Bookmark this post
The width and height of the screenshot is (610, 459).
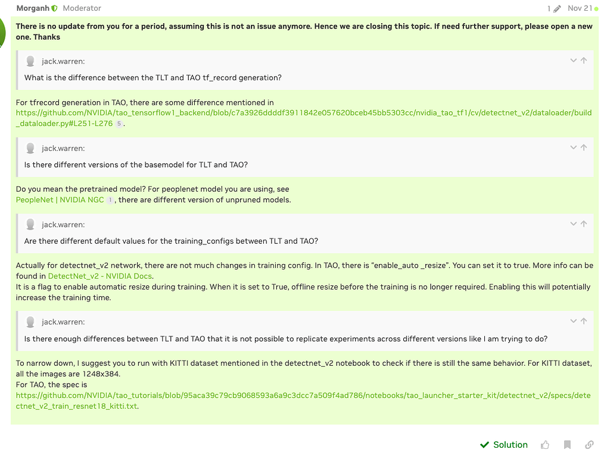pos(567,445)
